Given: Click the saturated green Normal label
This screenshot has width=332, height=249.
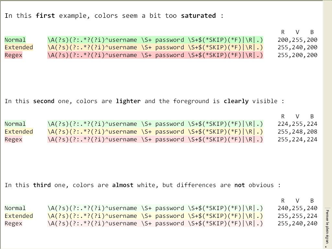Looking at the screenshot, I should (x=15, y=40).
